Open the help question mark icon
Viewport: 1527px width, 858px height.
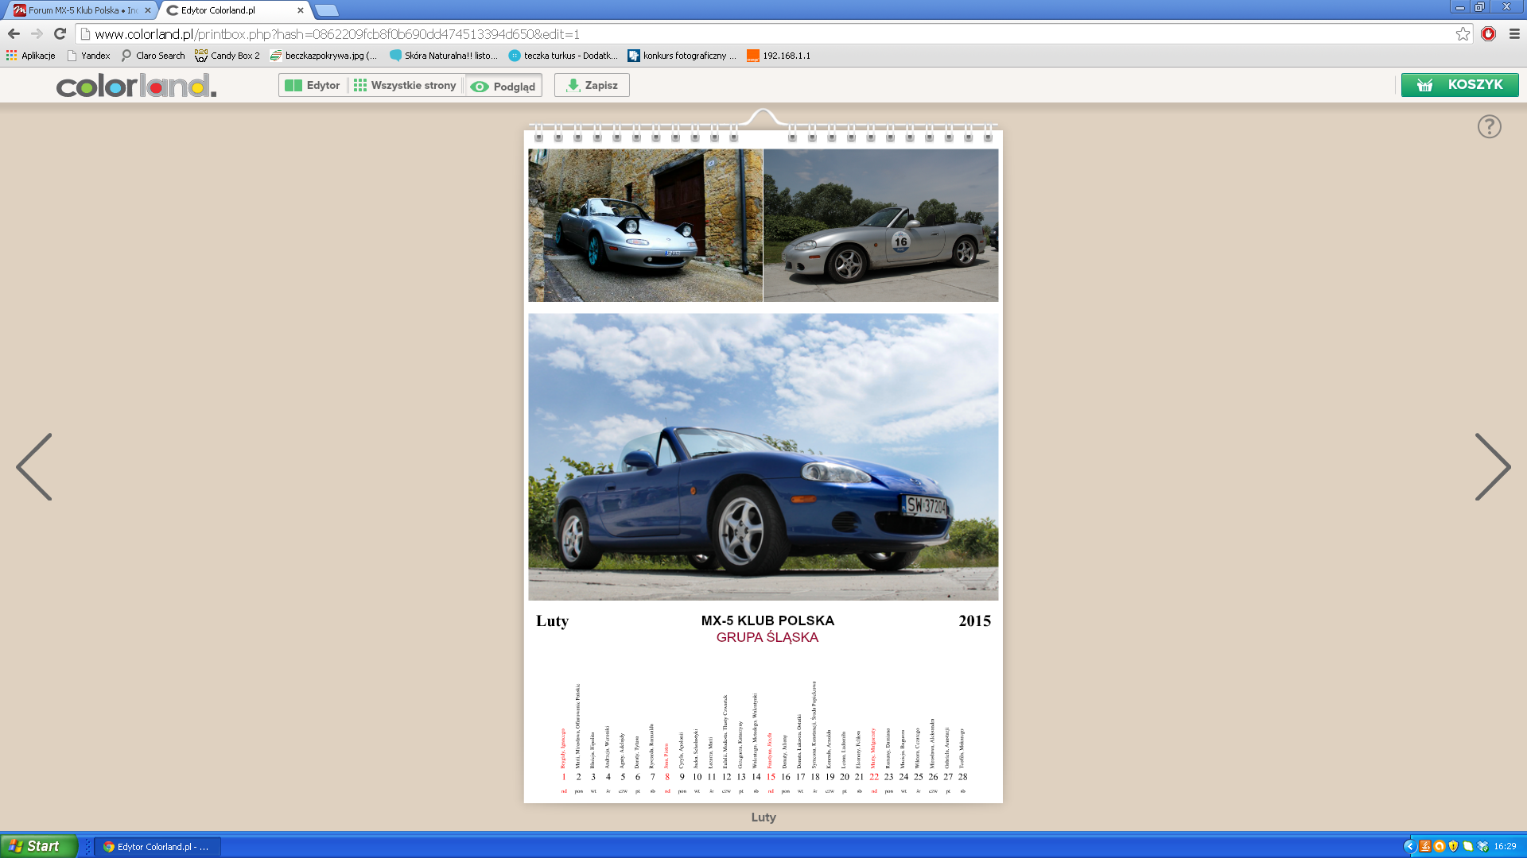tap(1489, 126)
